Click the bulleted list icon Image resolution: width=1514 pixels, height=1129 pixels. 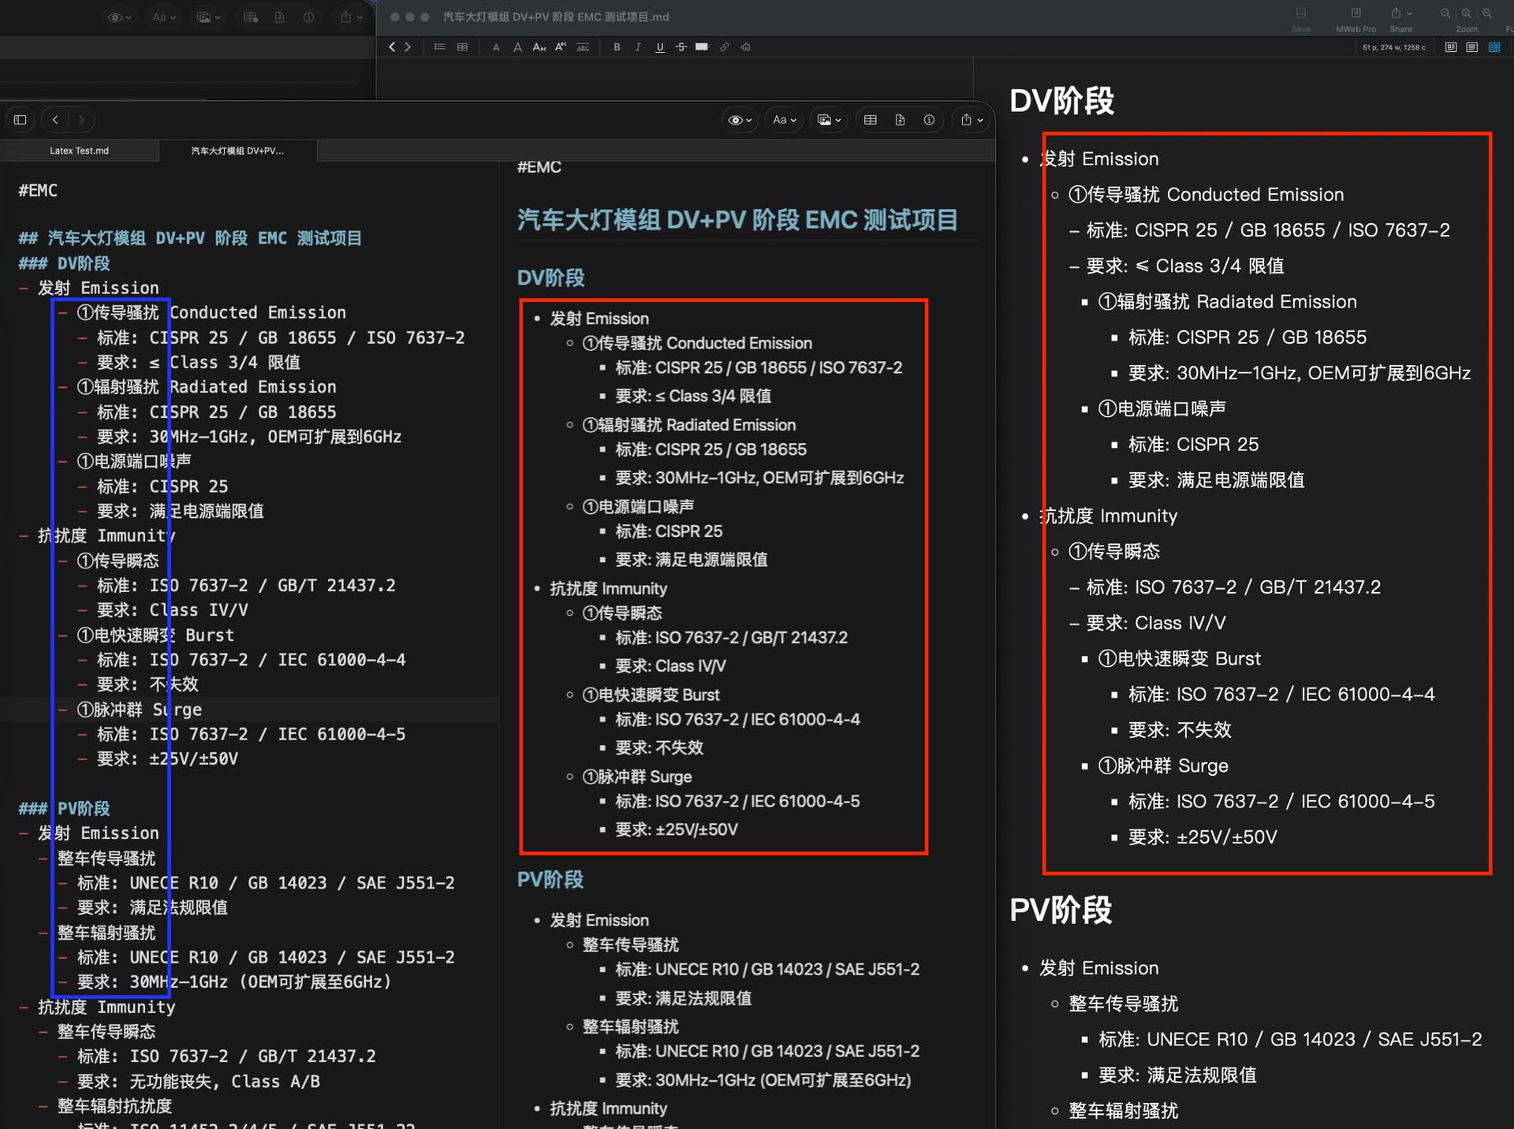[x=439, y=47]
